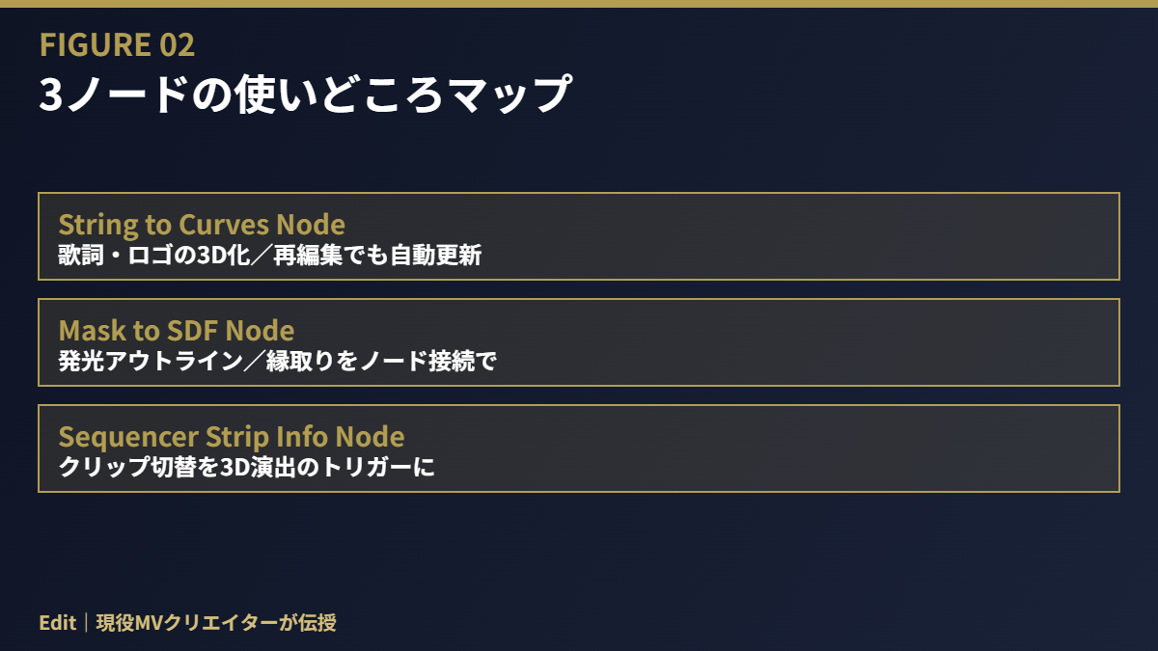Screen dimensions: 1158x651
Task: Click the footer separator after Edit
Action: 86,623
